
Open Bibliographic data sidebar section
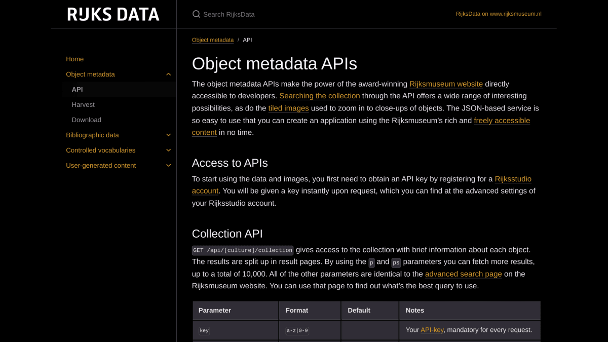tap(92, 135)
